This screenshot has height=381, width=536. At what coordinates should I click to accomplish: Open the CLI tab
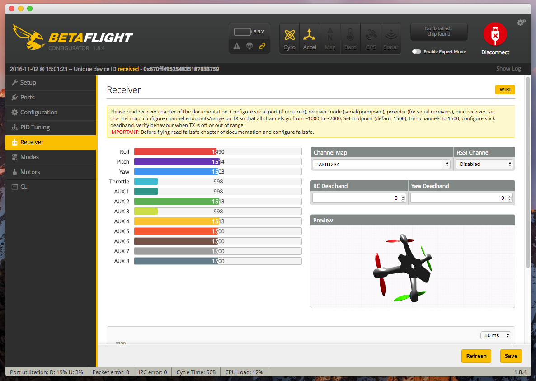tap(51, 187)
